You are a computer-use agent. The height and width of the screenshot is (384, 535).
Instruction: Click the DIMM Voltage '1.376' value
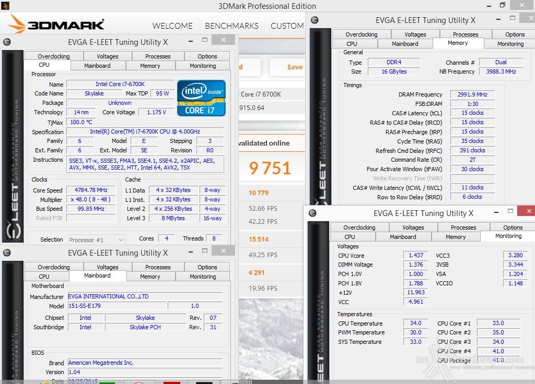415,265
